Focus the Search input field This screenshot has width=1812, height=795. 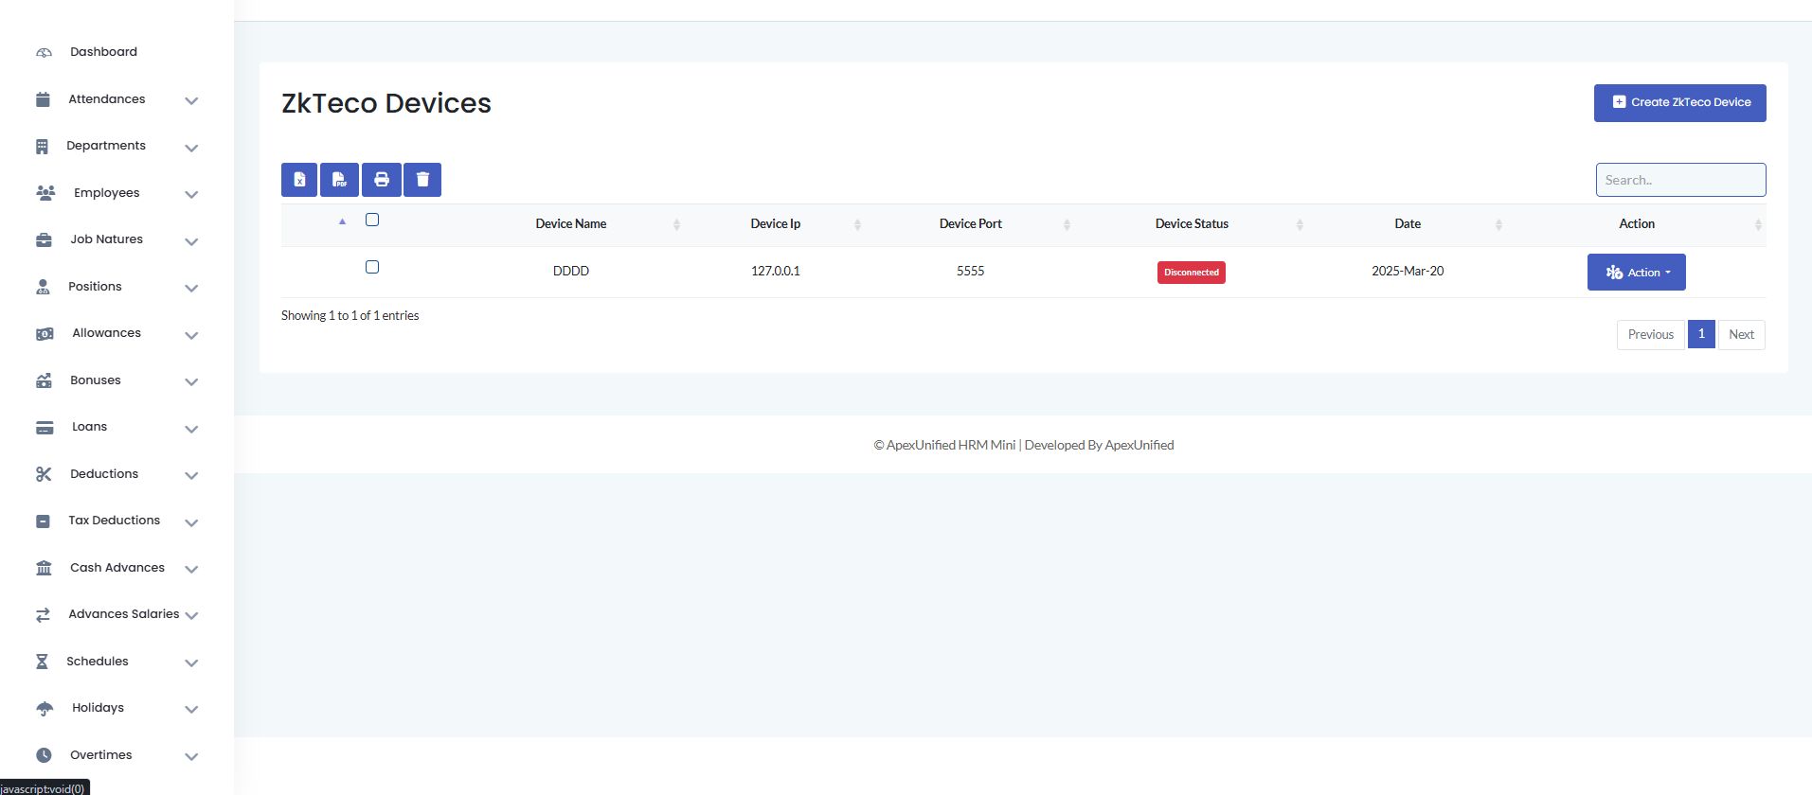pyautogui.click(x=1680, y=180)
